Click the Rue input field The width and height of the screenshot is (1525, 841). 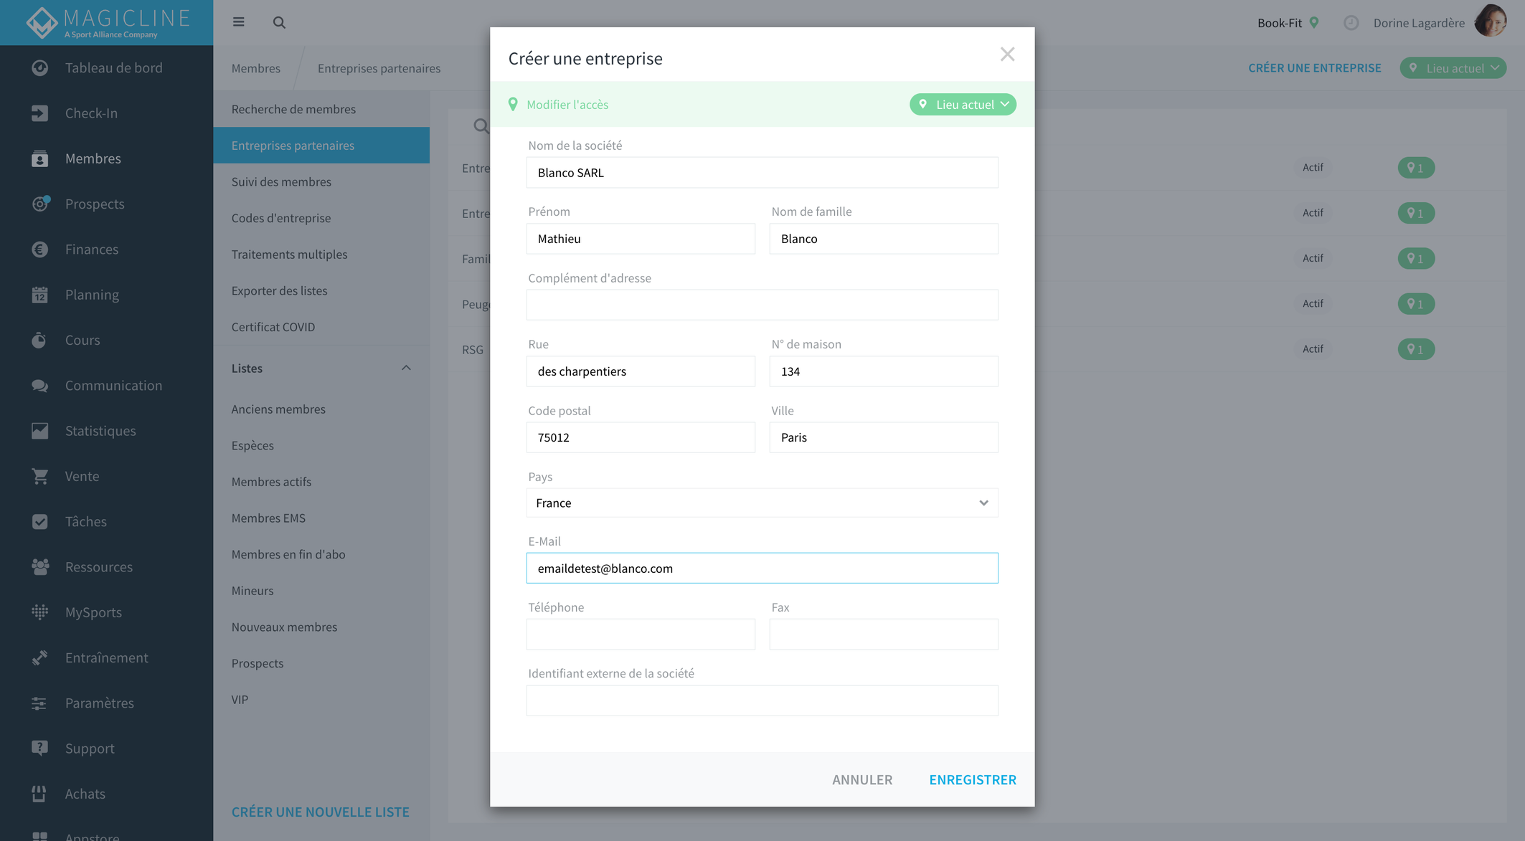pos(641,371)
